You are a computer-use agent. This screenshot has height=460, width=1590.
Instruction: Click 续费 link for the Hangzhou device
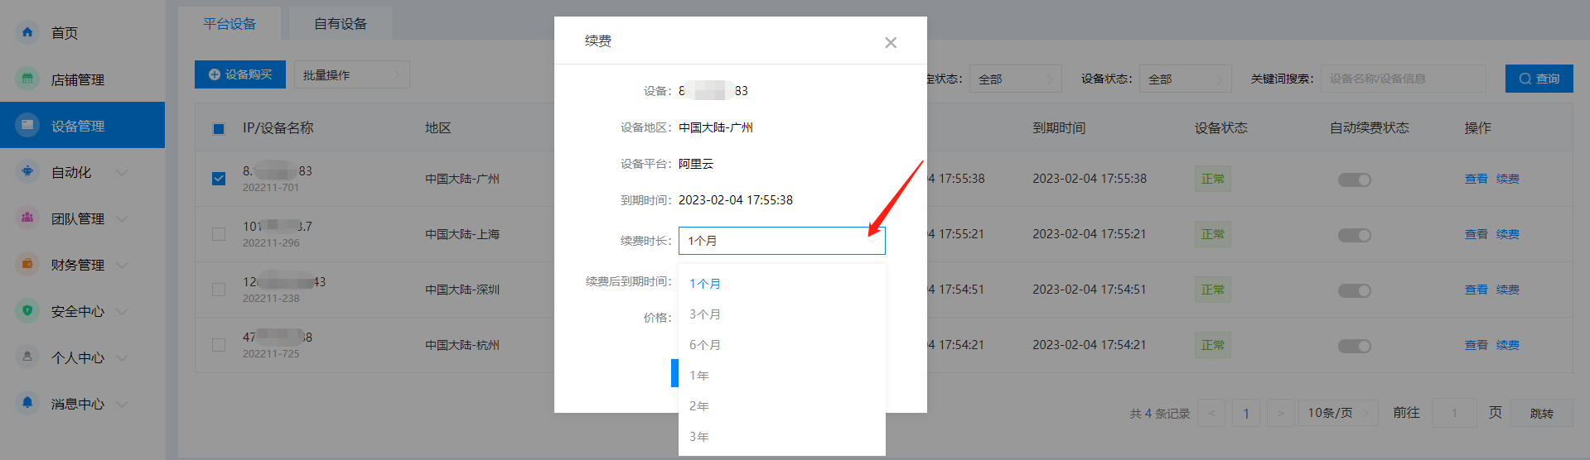click(1507, 345)
